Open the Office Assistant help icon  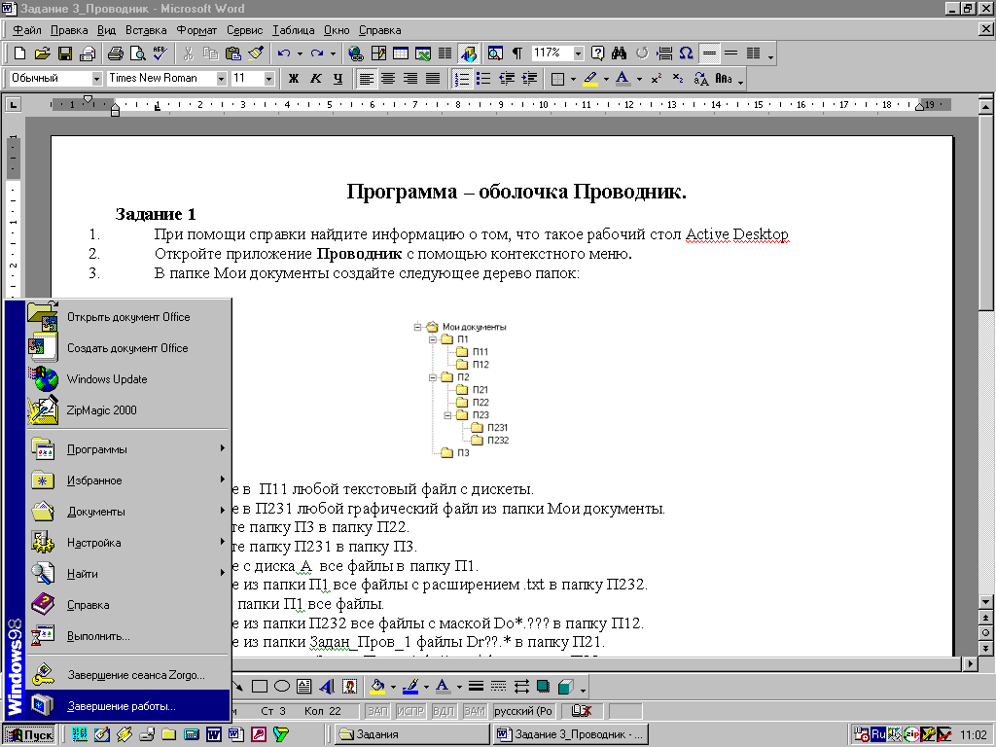tap(597, 53)
